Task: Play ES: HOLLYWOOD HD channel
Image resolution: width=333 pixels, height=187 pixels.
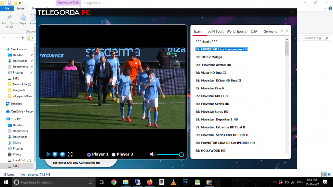Action: pos(210,151)
